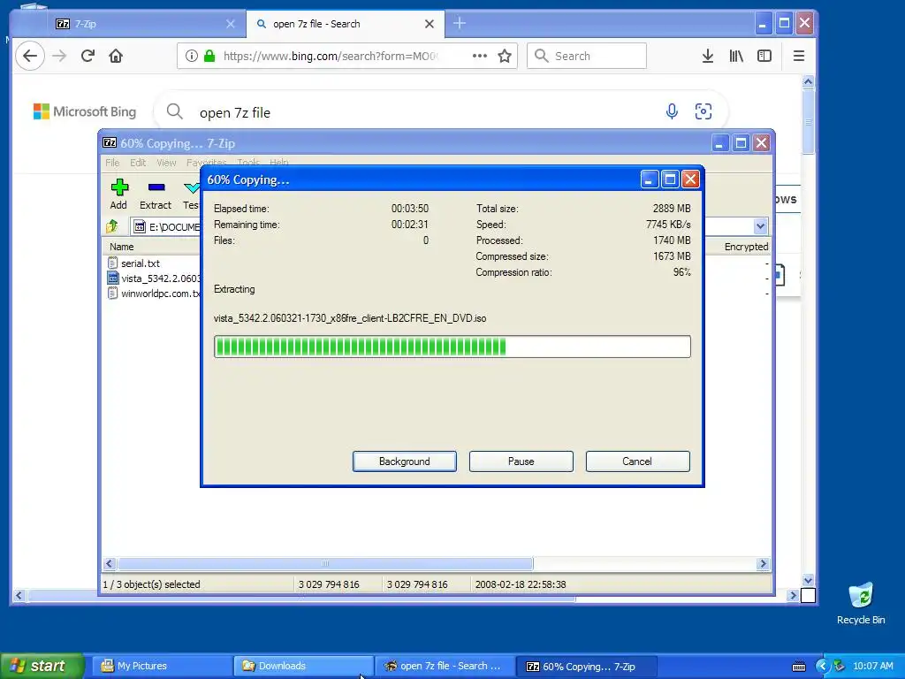The width and height of the screenshot is (905, 679).
Task: Open the View menu in 7-Zip
Action: point(166,163)
